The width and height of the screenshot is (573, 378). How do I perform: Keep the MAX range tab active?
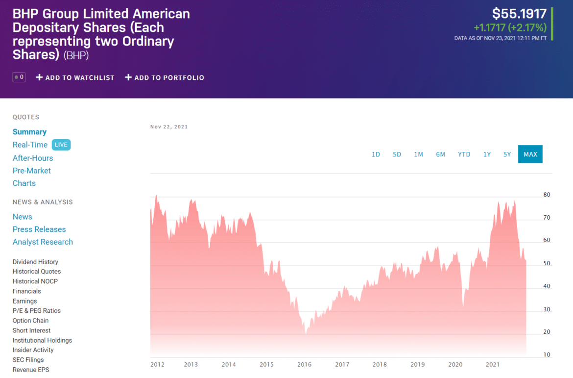tap(530, 154)
